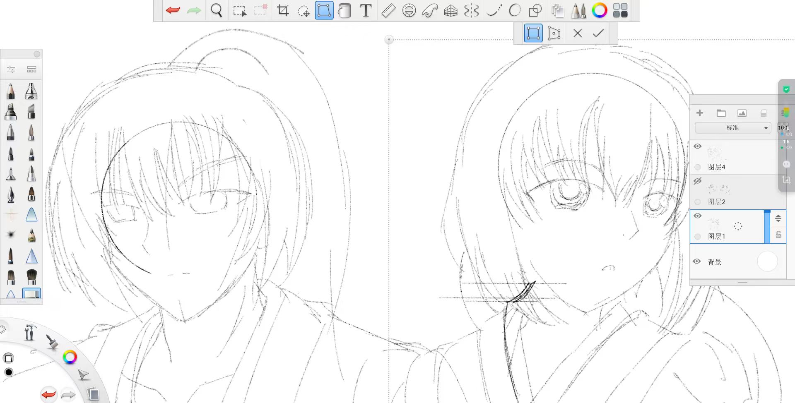The height and width of the screenshot is (403, 795).
Task: Open the Zoom magnifier tool
Action: point(217,11)
